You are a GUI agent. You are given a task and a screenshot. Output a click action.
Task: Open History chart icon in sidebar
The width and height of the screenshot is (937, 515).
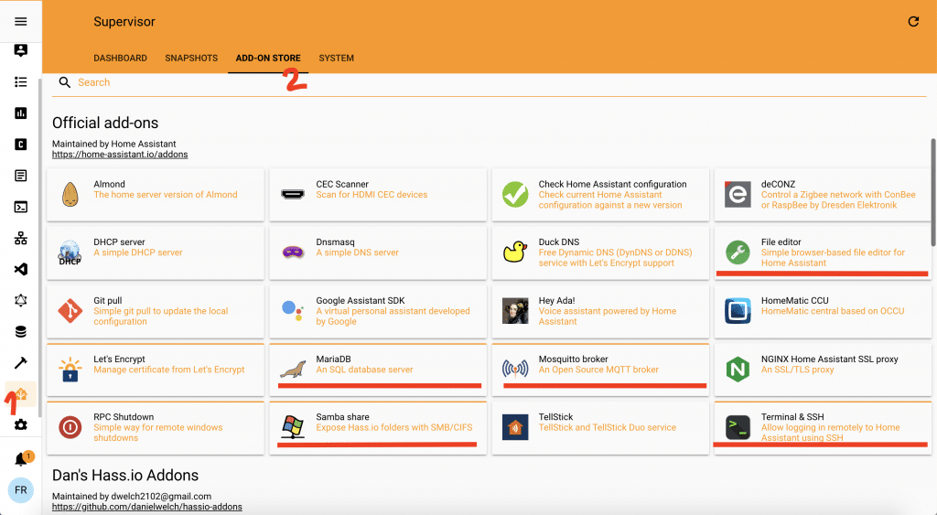pos(20,113)
